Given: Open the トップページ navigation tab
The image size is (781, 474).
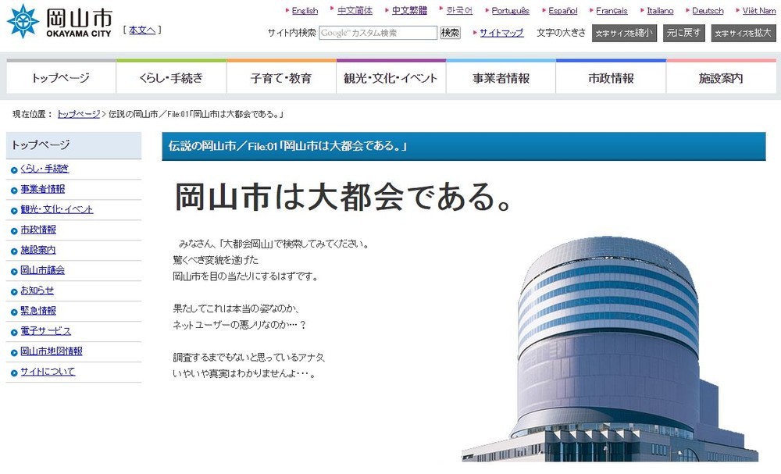Looking at the screenshot, I should pyautogui.click(x=62, y=77).
